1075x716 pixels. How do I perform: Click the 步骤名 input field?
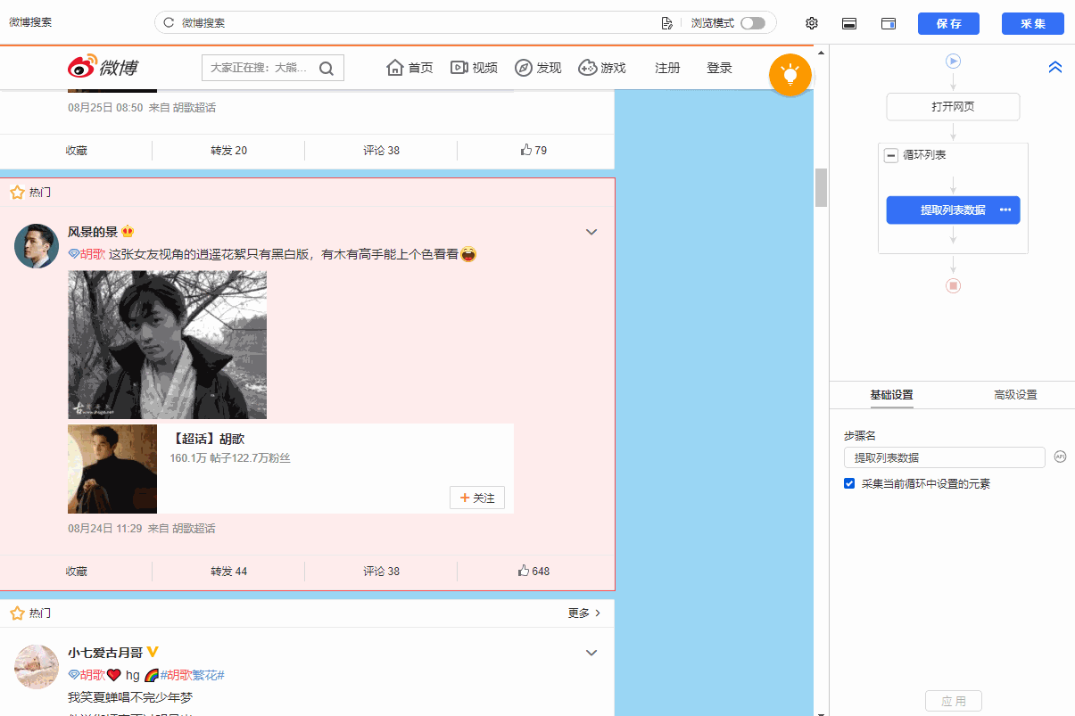(x=944, y=457)
